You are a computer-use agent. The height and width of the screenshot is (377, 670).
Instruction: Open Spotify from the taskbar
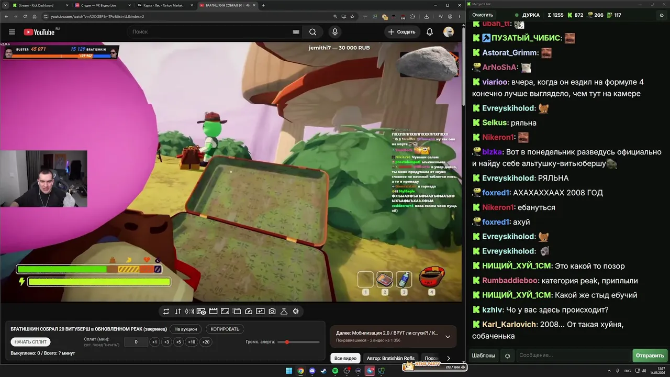[336, 371]
